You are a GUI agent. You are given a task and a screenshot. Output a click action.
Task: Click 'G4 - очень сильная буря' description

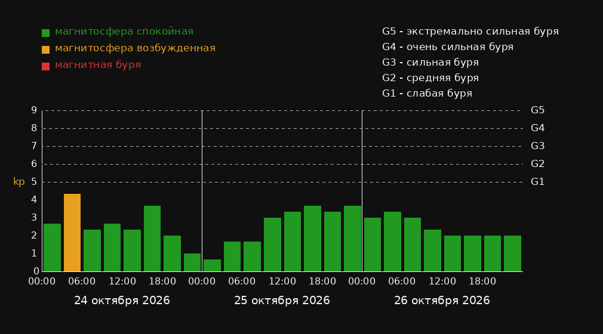pyautogui.click(x=448, y=47)
